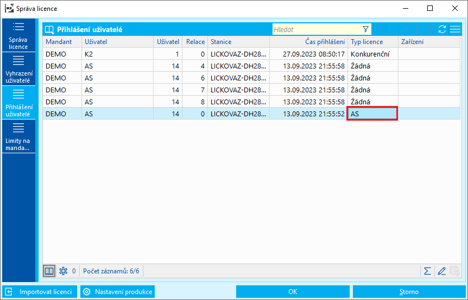Open Nastavení produkce
Screen dimensions: 468x300
[118, 292]
